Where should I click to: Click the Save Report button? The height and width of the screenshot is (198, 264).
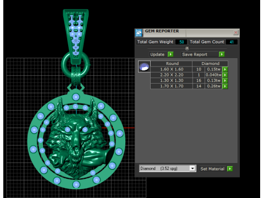(x=200, y=54)
